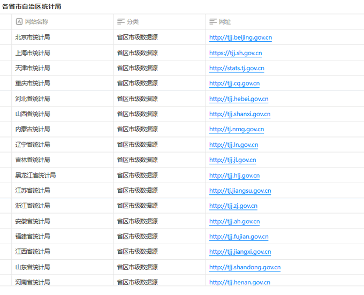
Task: Select the 江苏省统计局 cell
Action: click(63, 191)
